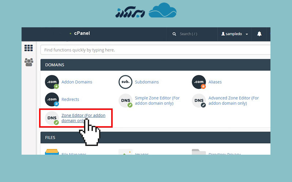Select the Redirects .com icon
This screenshot has width=292, height=182.
52,100
